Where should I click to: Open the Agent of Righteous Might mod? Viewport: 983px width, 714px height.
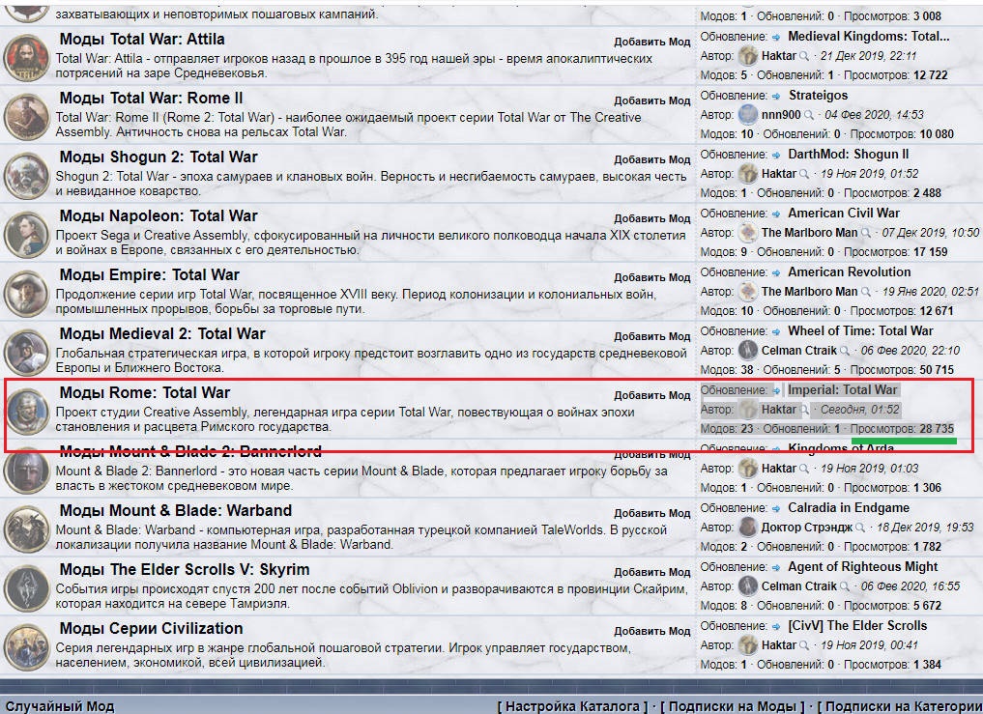(x=862, y=567)
